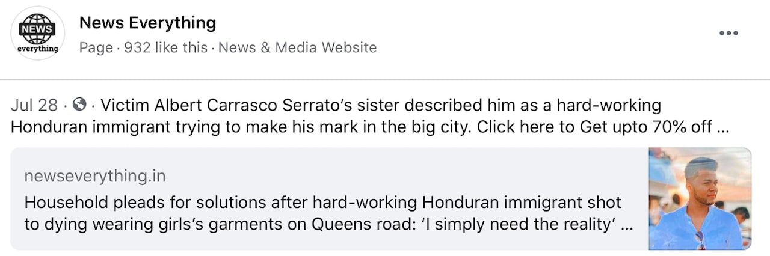Click the "everything" text in page logo

37,49
